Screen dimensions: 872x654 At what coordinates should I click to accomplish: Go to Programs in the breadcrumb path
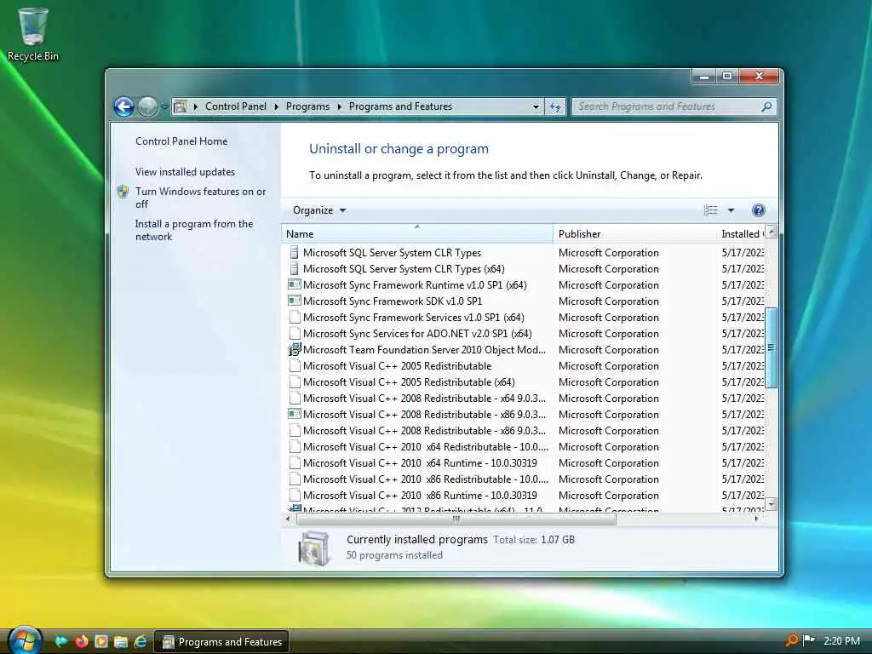(x=307, y=106)
